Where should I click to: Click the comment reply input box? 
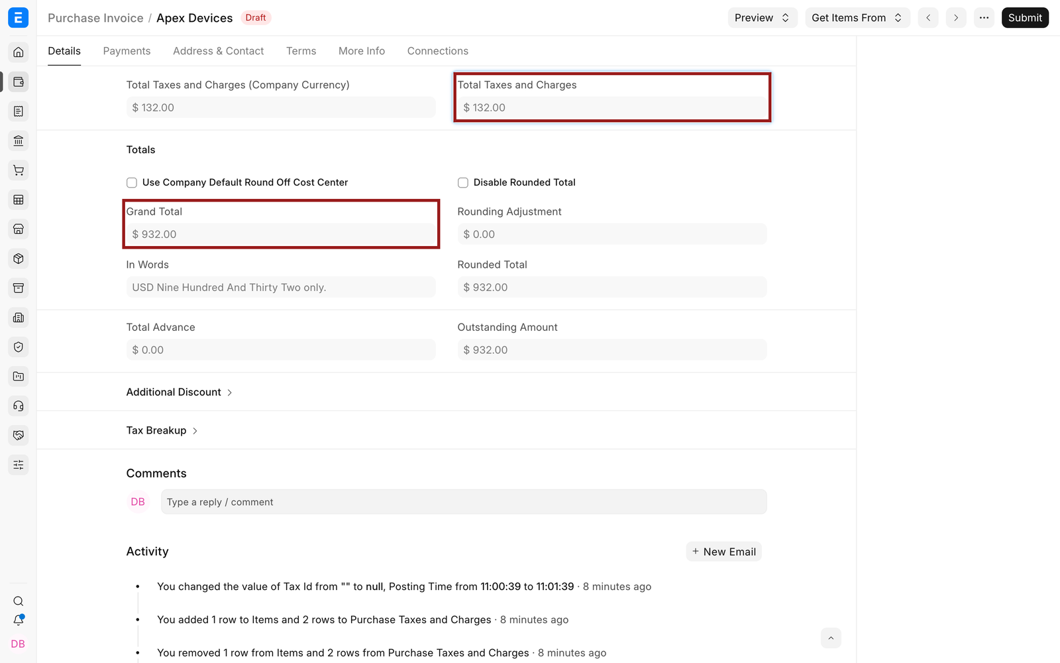point(464,502)
